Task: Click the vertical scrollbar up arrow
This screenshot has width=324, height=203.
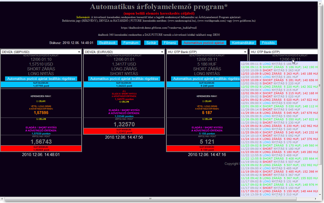Action: [320, 3]
